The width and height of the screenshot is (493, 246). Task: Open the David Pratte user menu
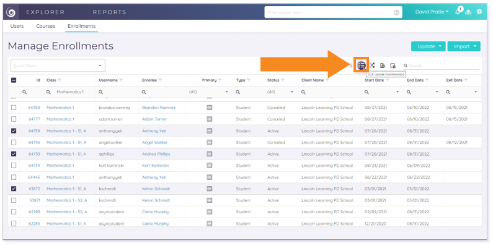[432, 12]
